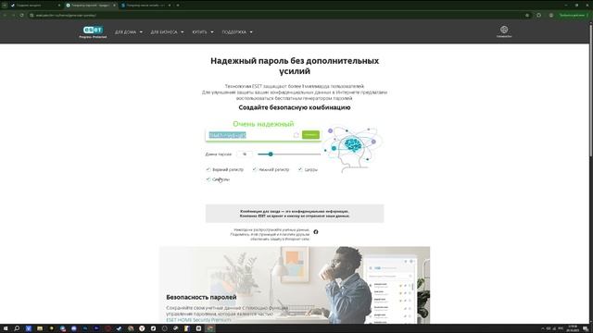The width and height of the screenshot is (593, 333).
Task: Open a new tab with the plus icon
Action: pyautogui.click(x=178, y=6)
